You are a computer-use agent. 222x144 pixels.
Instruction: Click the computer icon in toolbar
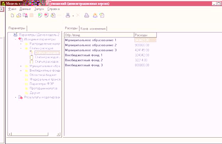68,15
